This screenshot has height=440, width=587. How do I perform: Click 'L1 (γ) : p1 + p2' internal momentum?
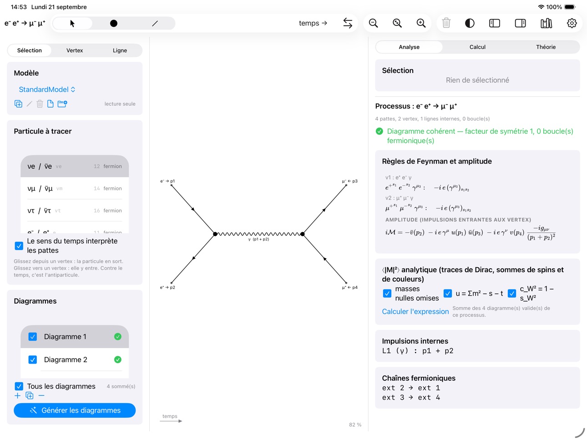(418, 351)
